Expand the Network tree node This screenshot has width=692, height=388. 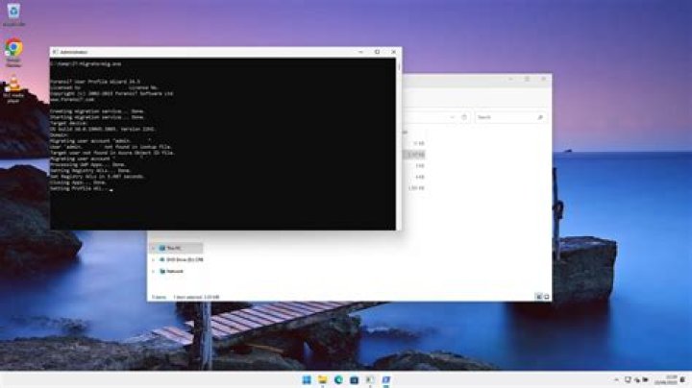click(153, 271)
